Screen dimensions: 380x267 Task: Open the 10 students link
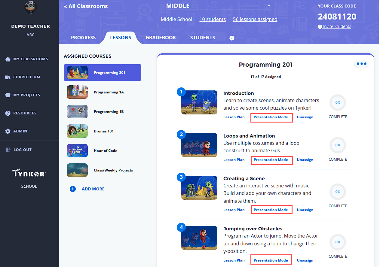point(213,19)
